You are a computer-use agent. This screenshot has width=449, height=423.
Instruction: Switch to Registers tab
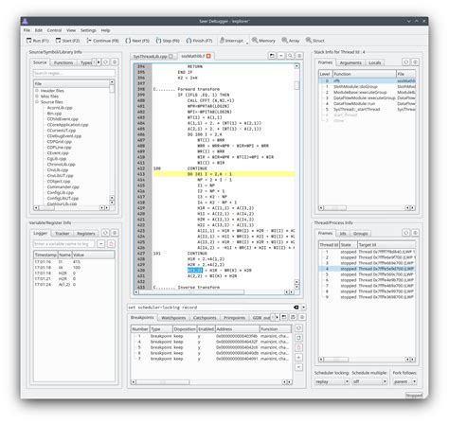86,234
